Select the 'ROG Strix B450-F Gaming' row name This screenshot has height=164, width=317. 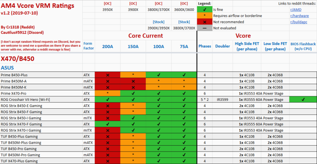[21, 112]
